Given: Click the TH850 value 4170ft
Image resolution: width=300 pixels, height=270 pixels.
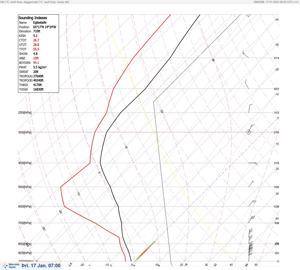Looking at the screenshot, I should 37,85.
